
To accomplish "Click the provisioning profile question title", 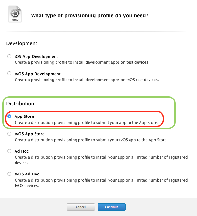I will coord(89,15).
